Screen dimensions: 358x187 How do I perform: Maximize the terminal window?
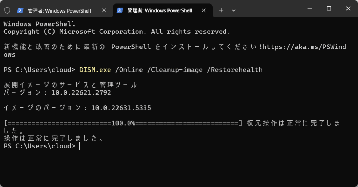[x=329, y=9]
